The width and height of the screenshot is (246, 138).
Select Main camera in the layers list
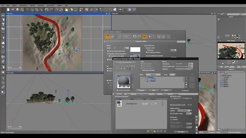(x=227, y=76)
